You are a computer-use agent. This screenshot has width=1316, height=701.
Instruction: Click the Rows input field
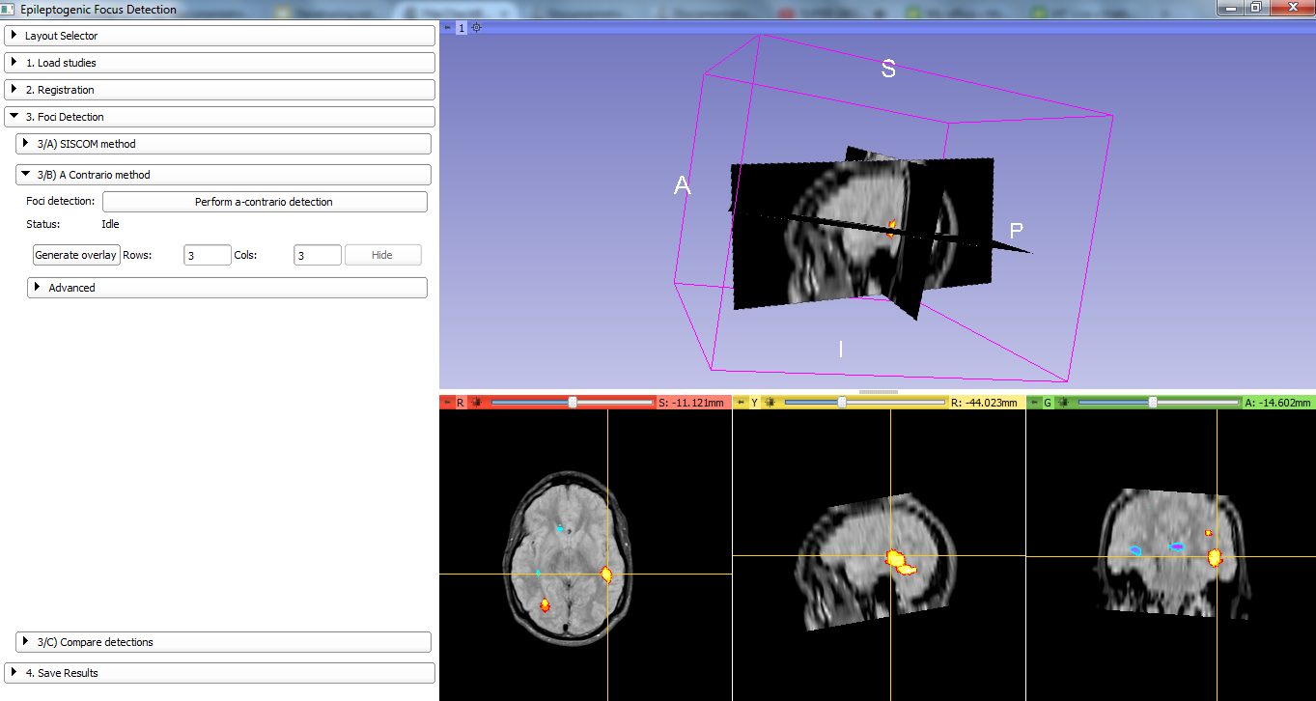pyautogui.click(x=207, y=256)
